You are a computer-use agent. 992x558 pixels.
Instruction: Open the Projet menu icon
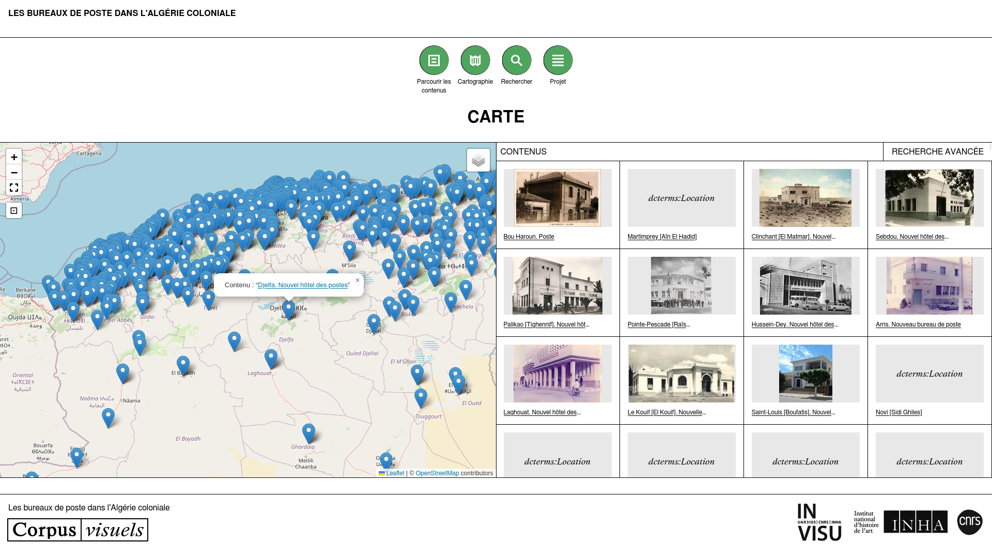tap(558, 60)
